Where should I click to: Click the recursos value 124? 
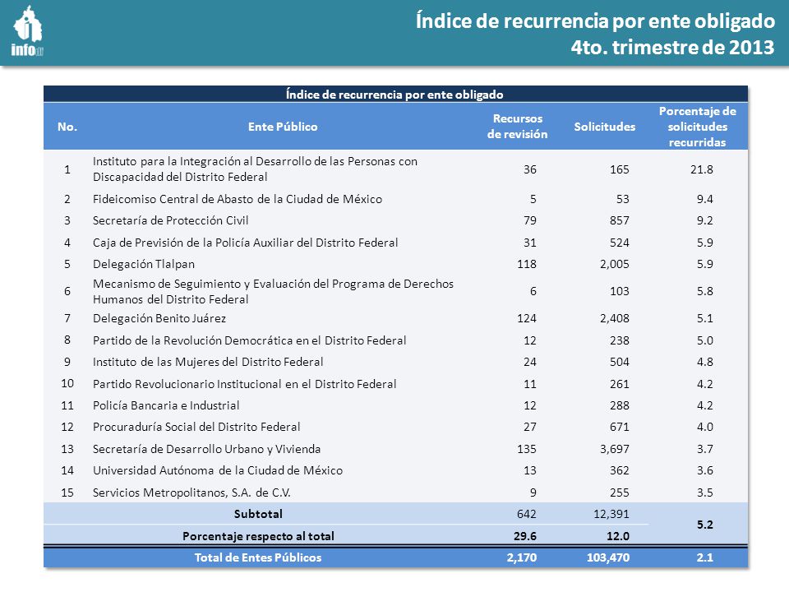[527, 318]
